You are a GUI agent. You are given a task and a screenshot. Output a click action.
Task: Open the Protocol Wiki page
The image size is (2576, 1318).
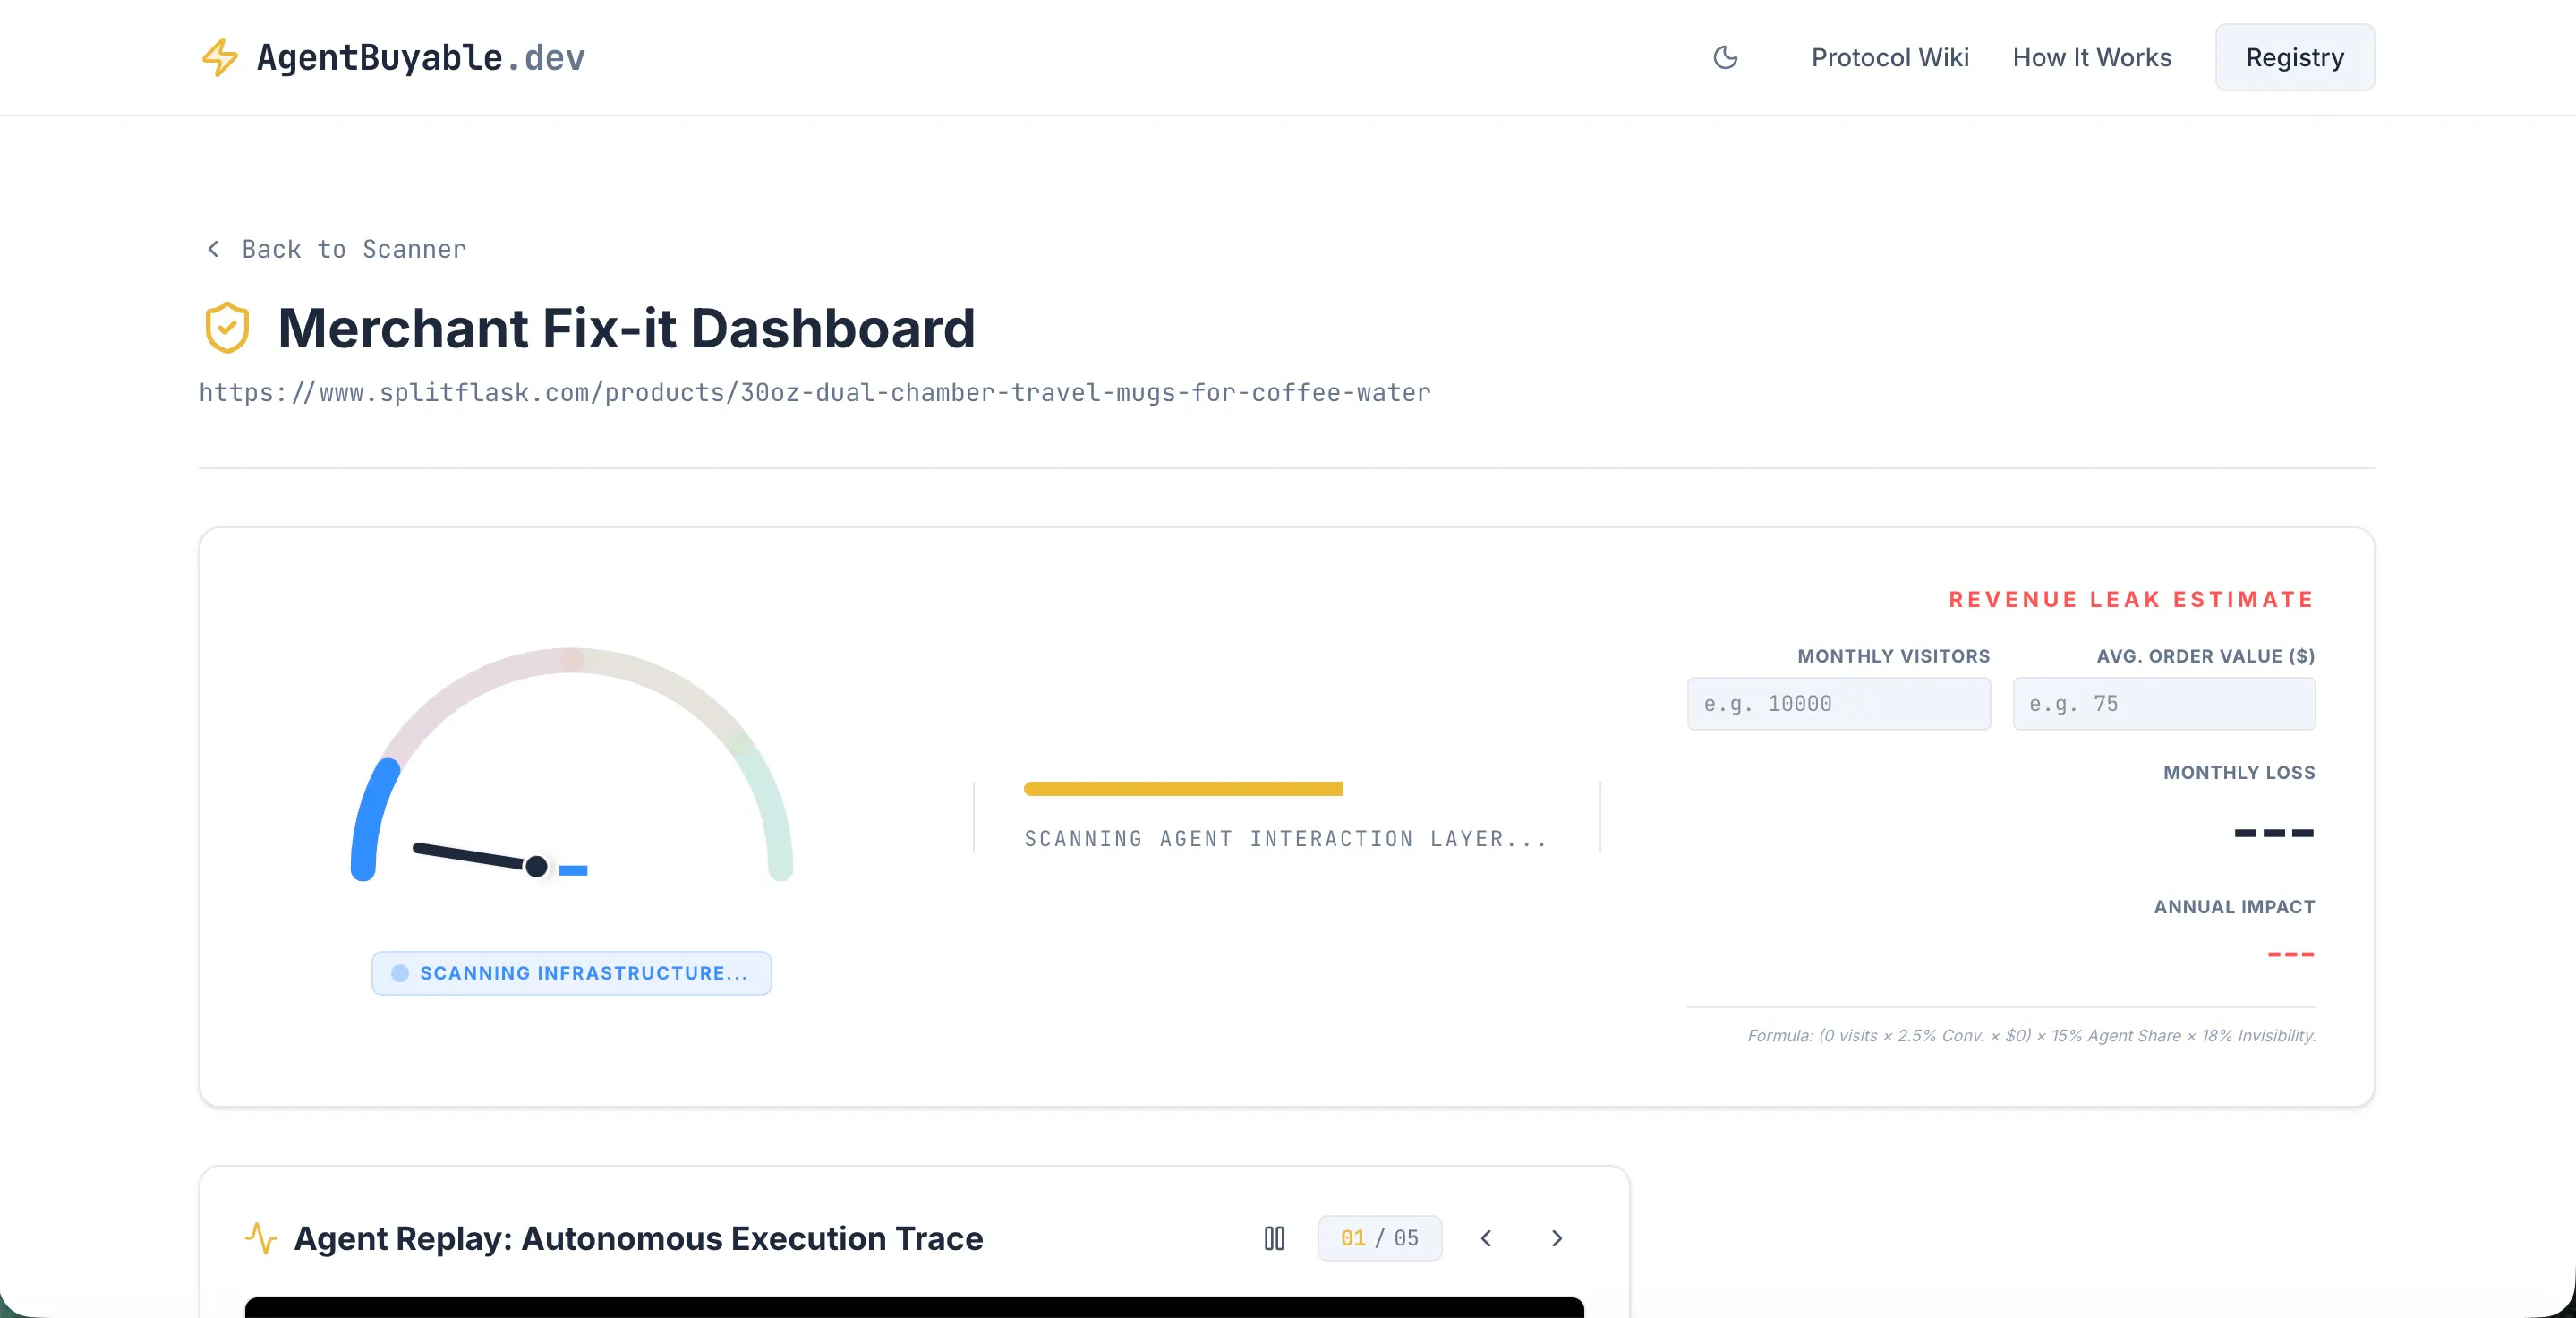[x=1890, y=57]
